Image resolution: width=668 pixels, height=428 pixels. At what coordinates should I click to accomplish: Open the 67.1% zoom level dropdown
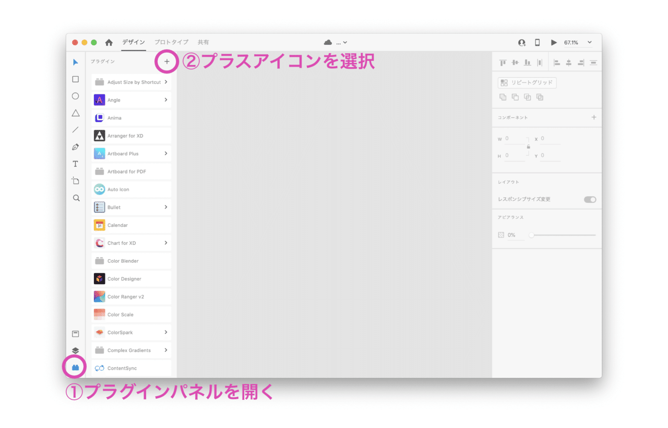(578, 42)
